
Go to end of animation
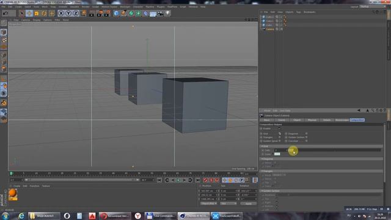click(198, 180)
